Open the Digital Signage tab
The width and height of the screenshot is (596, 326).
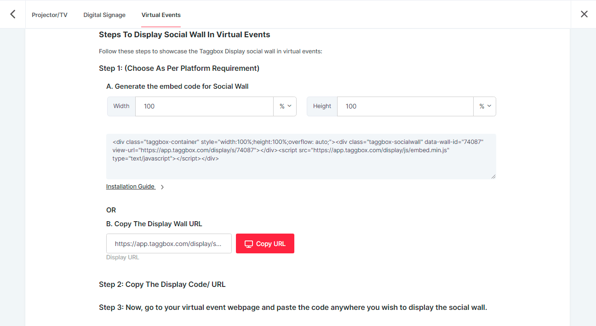pos(104,15)
